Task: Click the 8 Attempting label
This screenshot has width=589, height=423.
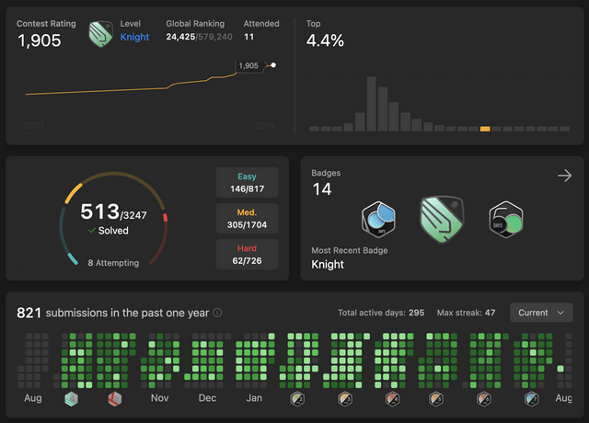Action: 113,263
